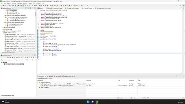Click the SonarLint On-The-Fly tab icon
The width and height of the screenshot is (185, 104).
pyautogui.click(x=63, y=76)
